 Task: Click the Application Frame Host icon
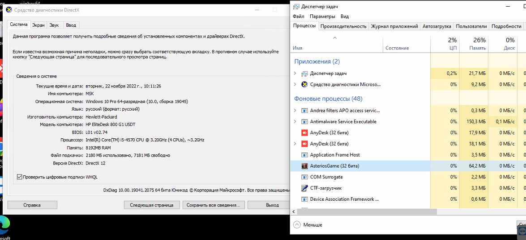[x=304, y=155]
